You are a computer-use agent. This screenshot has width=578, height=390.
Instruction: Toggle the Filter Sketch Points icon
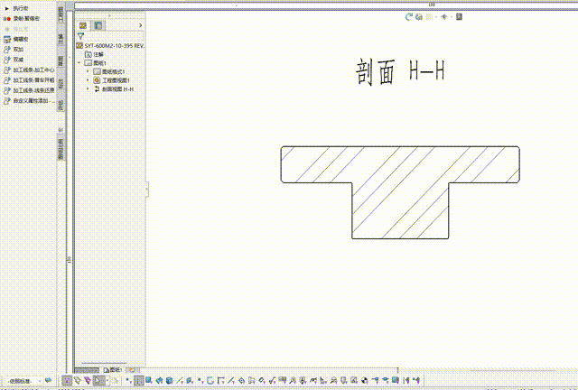point(200,380)
